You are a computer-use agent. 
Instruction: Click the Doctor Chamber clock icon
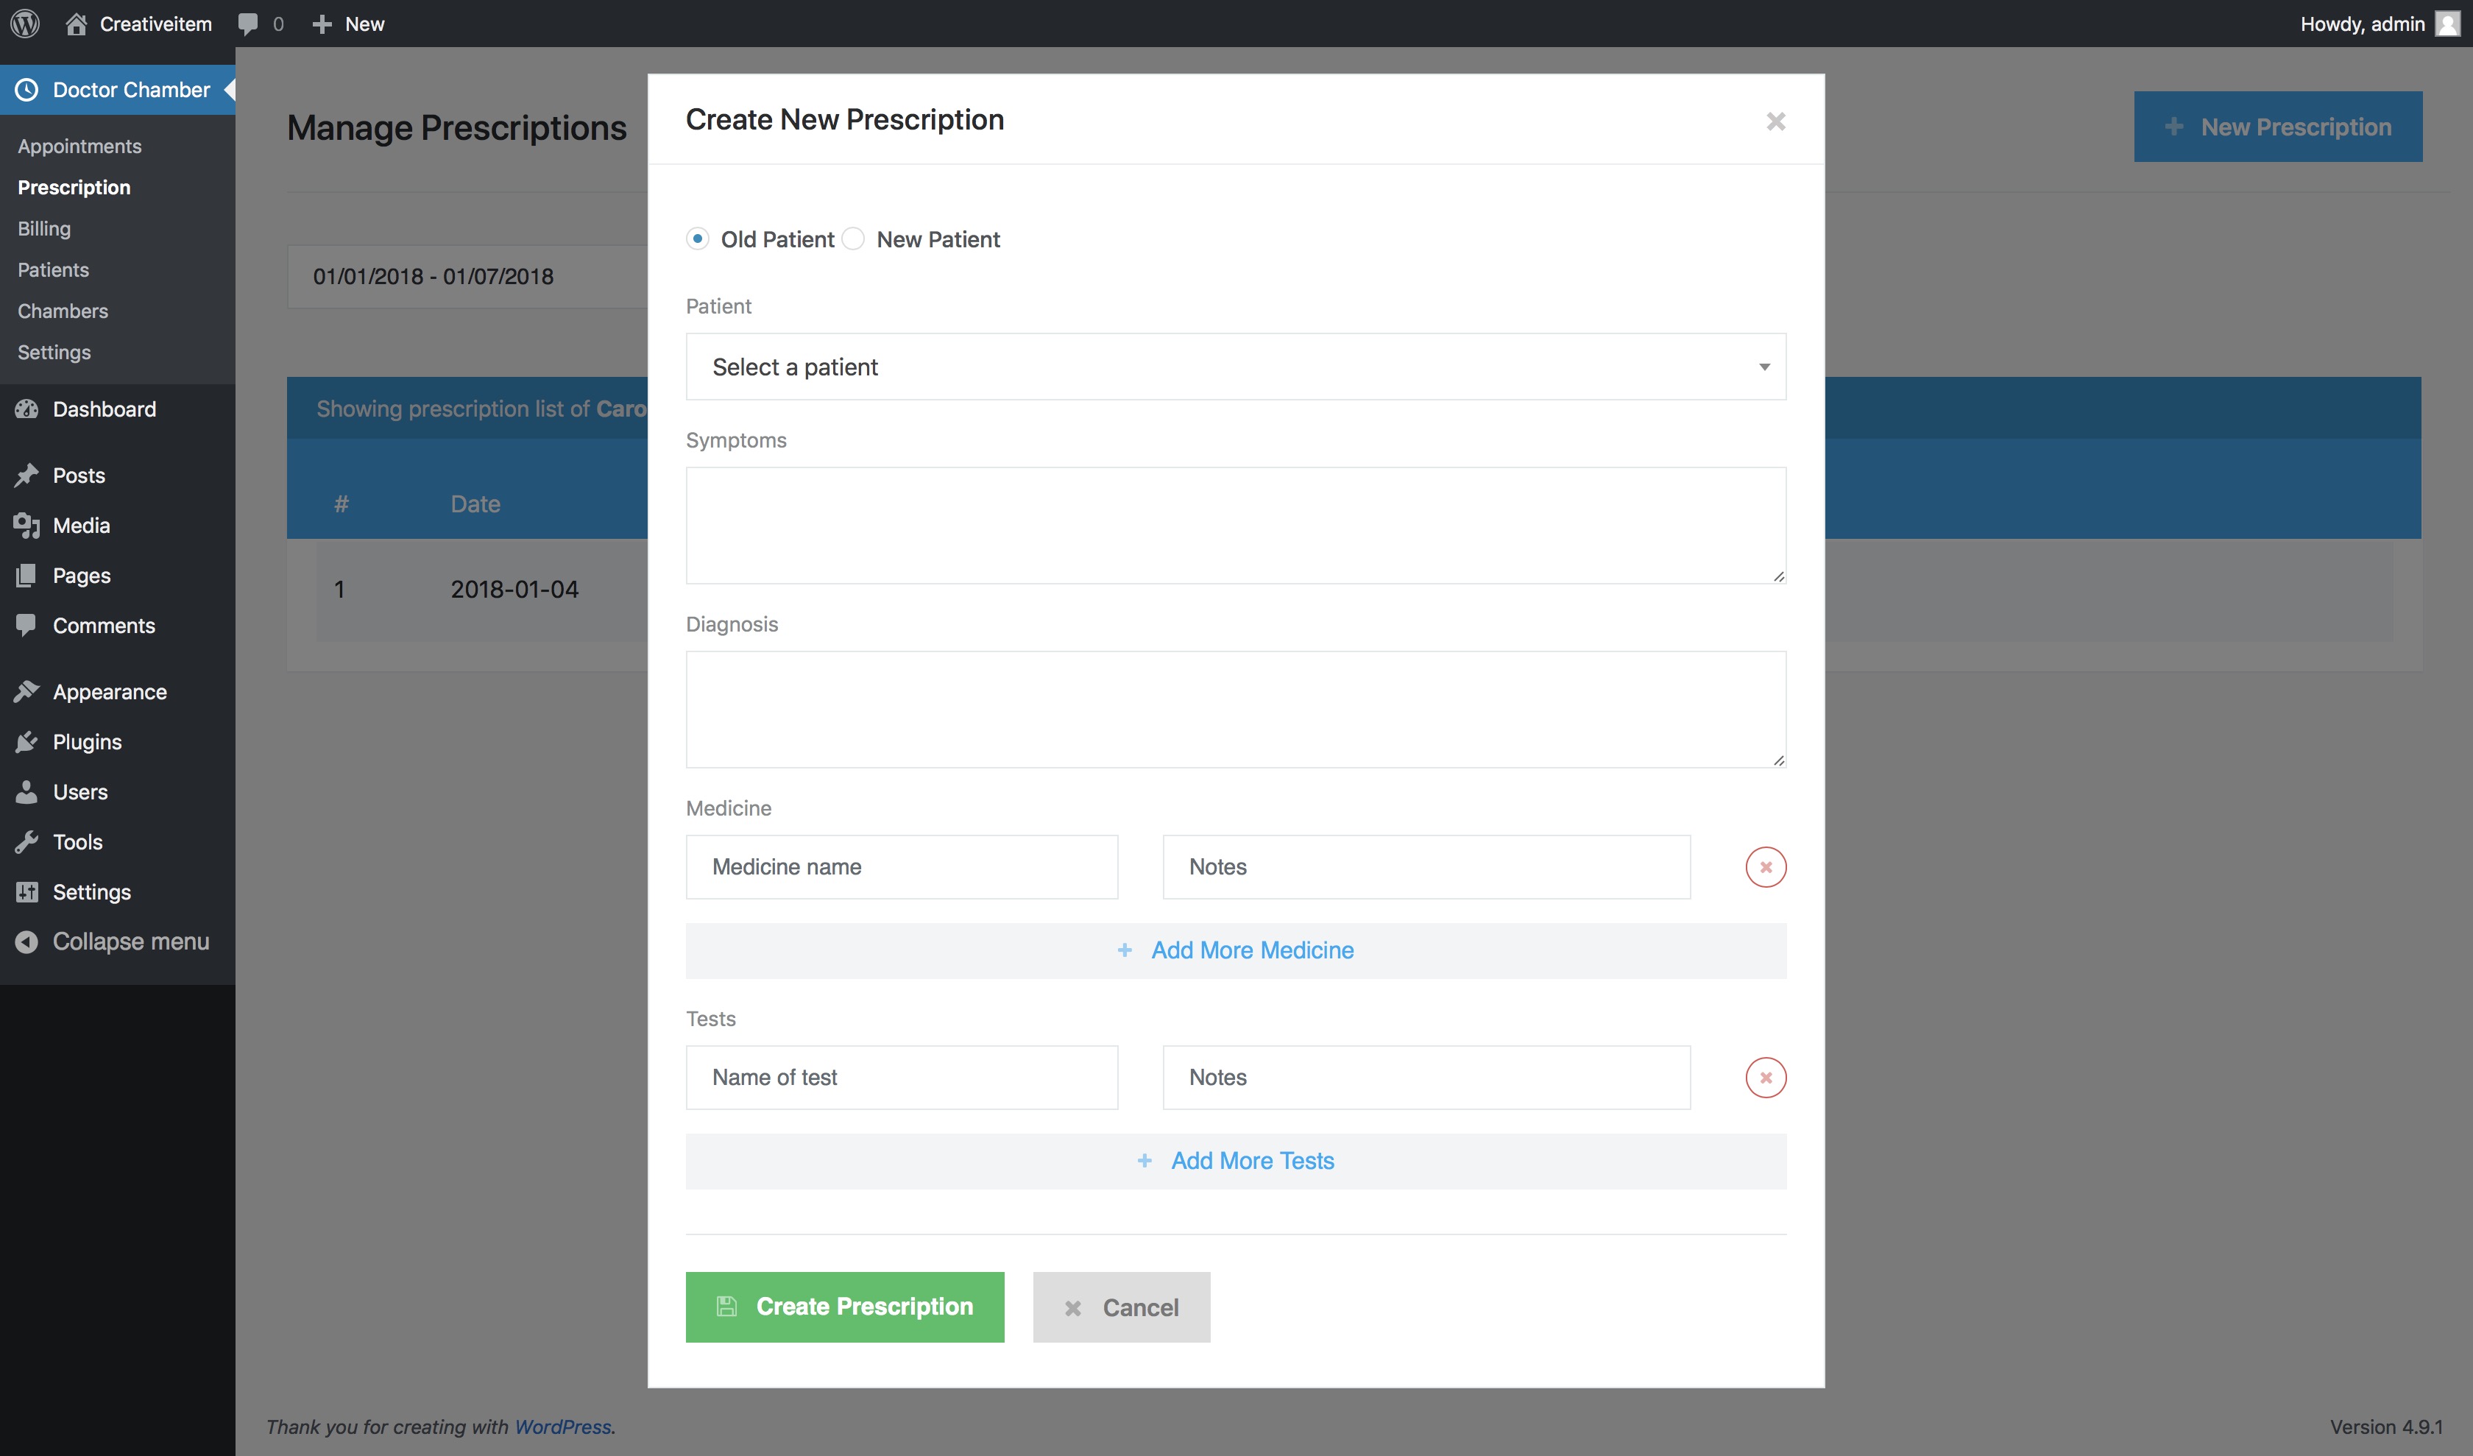coord(26,89)
